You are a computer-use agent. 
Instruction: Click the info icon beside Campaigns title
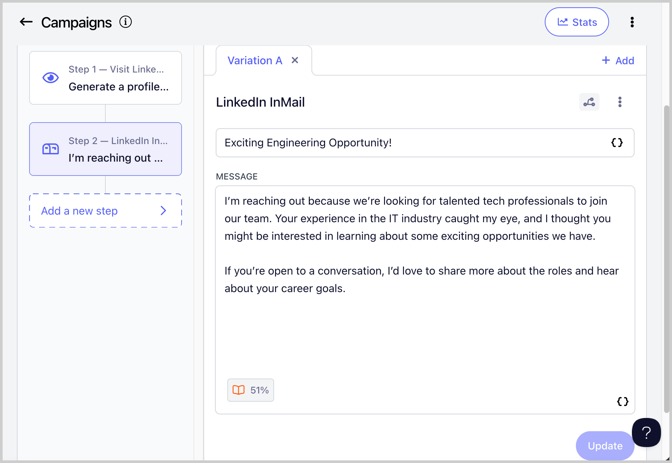tap(126, 22)
